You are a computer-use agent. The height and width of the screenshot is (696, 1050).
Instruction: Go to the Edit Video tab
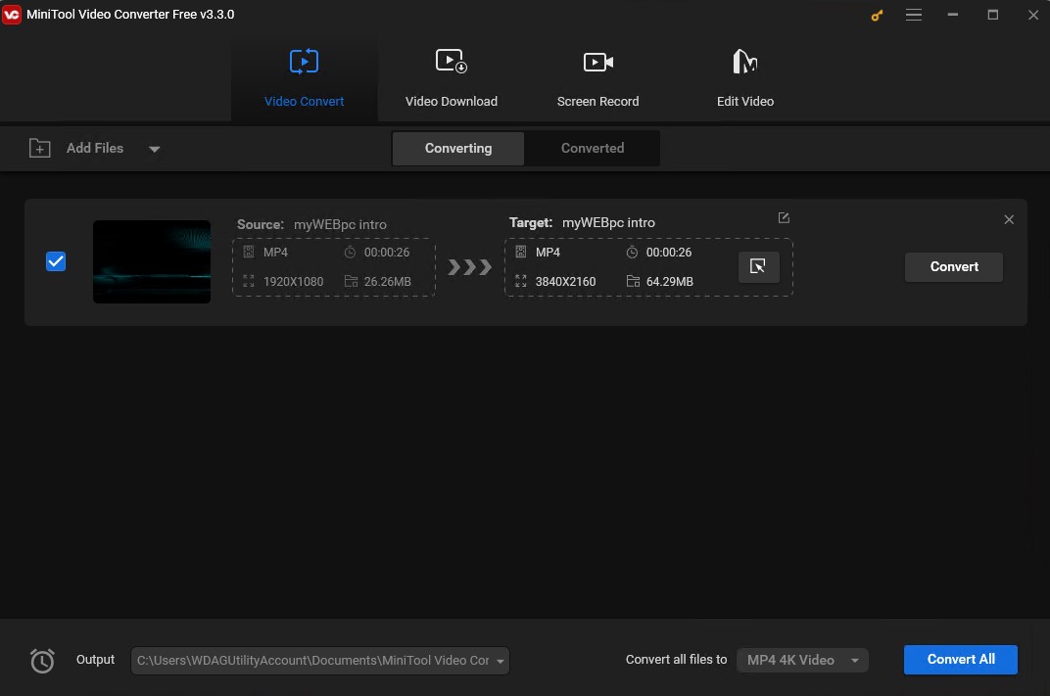[744, 77]
